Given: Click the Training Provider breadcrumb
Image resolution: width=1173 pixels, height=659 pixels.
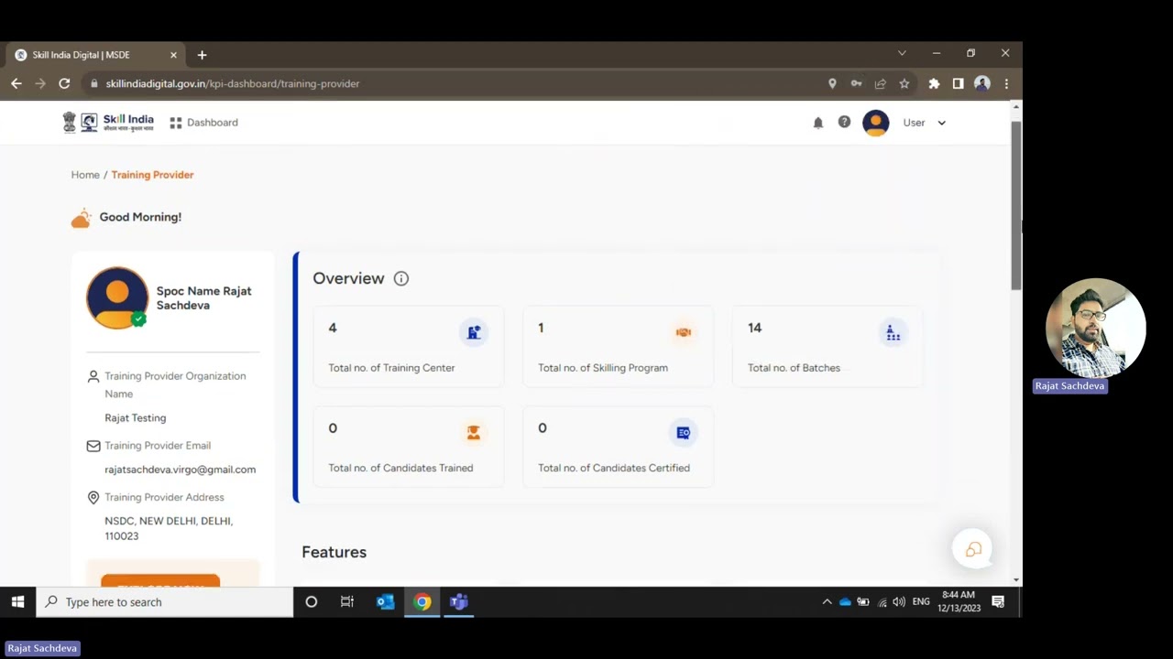Looking at the screenshot, I should coord(152,175).
